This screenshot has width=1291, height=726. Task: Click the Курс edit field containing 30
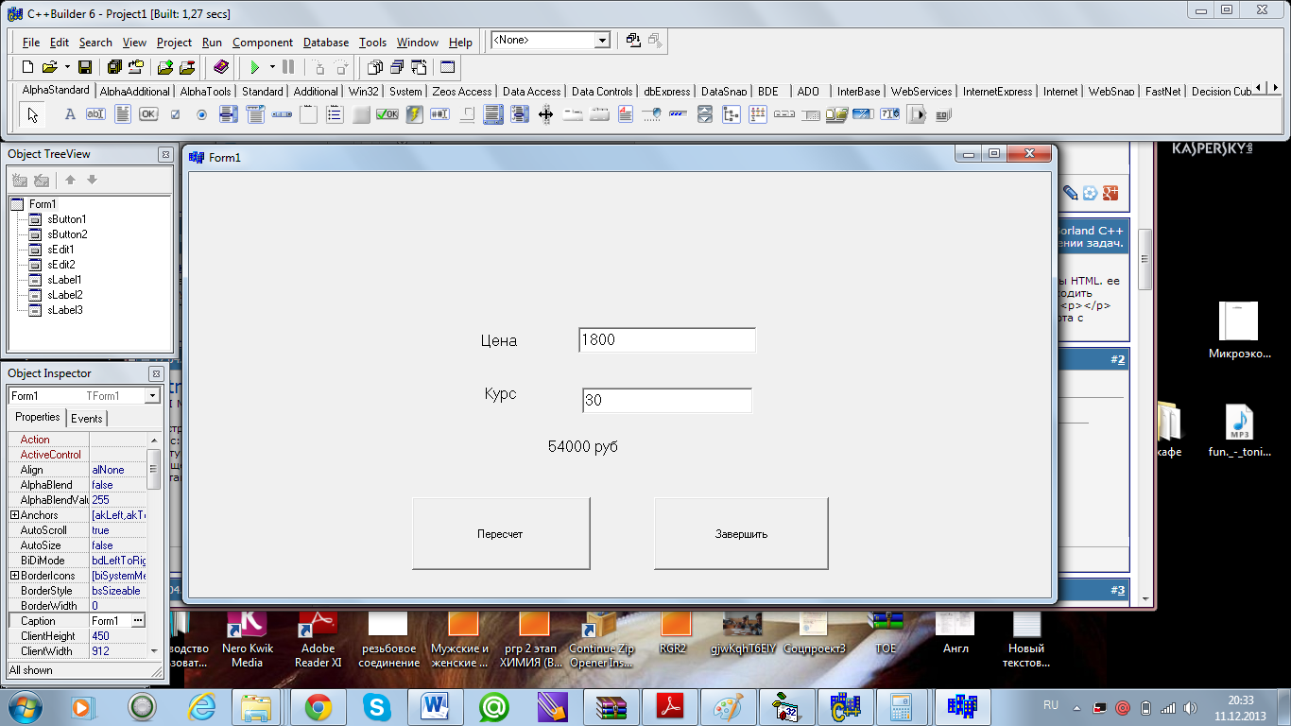tap(667, 401)
